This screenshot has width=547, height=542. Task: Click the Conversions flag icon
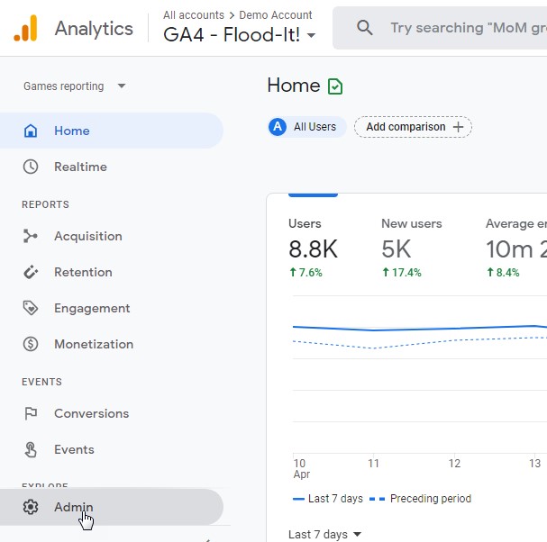pos(31,413)
